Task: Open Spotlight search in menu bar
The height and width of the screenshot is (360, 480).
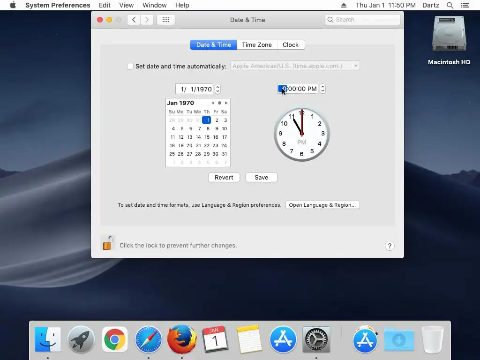Action: coord(450,5)
